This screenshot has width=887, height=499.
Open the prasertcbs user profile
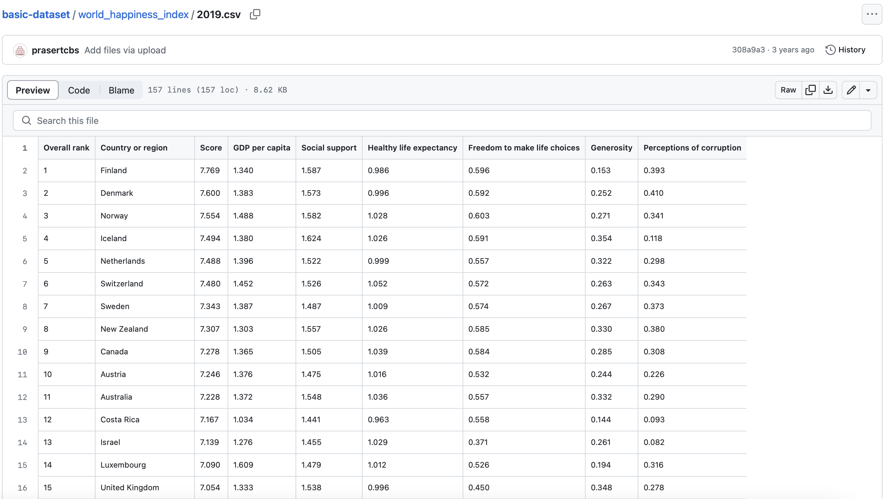point(55,50)
